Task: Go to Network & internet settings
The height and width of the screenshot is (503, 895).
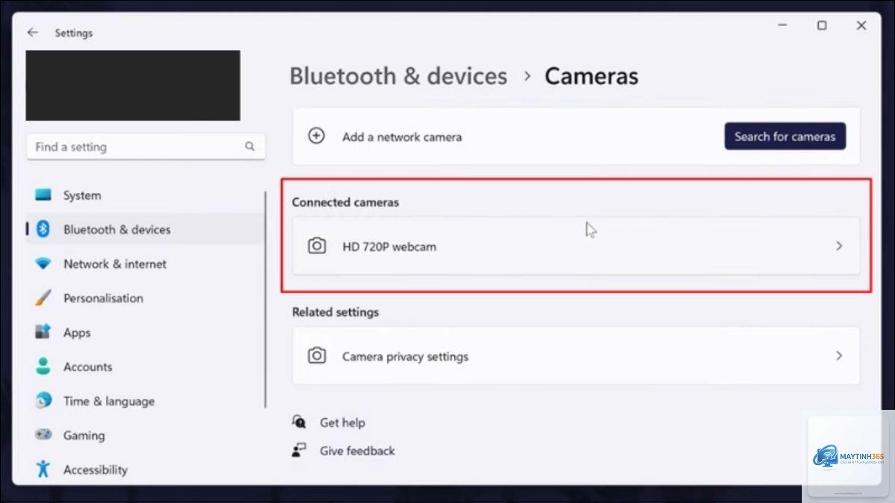Action: click(145, 264)
